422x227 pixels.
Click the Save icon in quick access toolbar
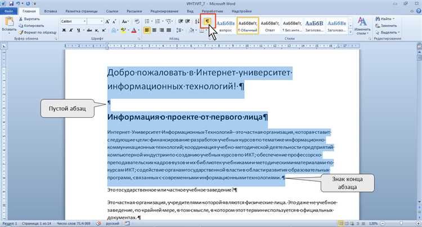11,4
